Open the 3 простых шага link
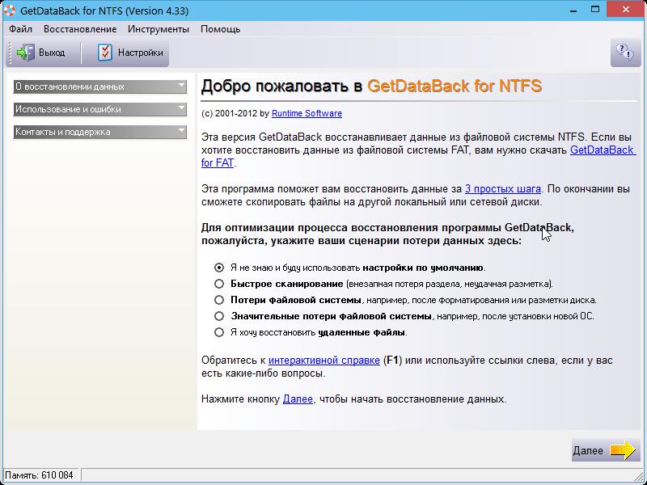Screen dimensions: 647x485 click(502, 189)
